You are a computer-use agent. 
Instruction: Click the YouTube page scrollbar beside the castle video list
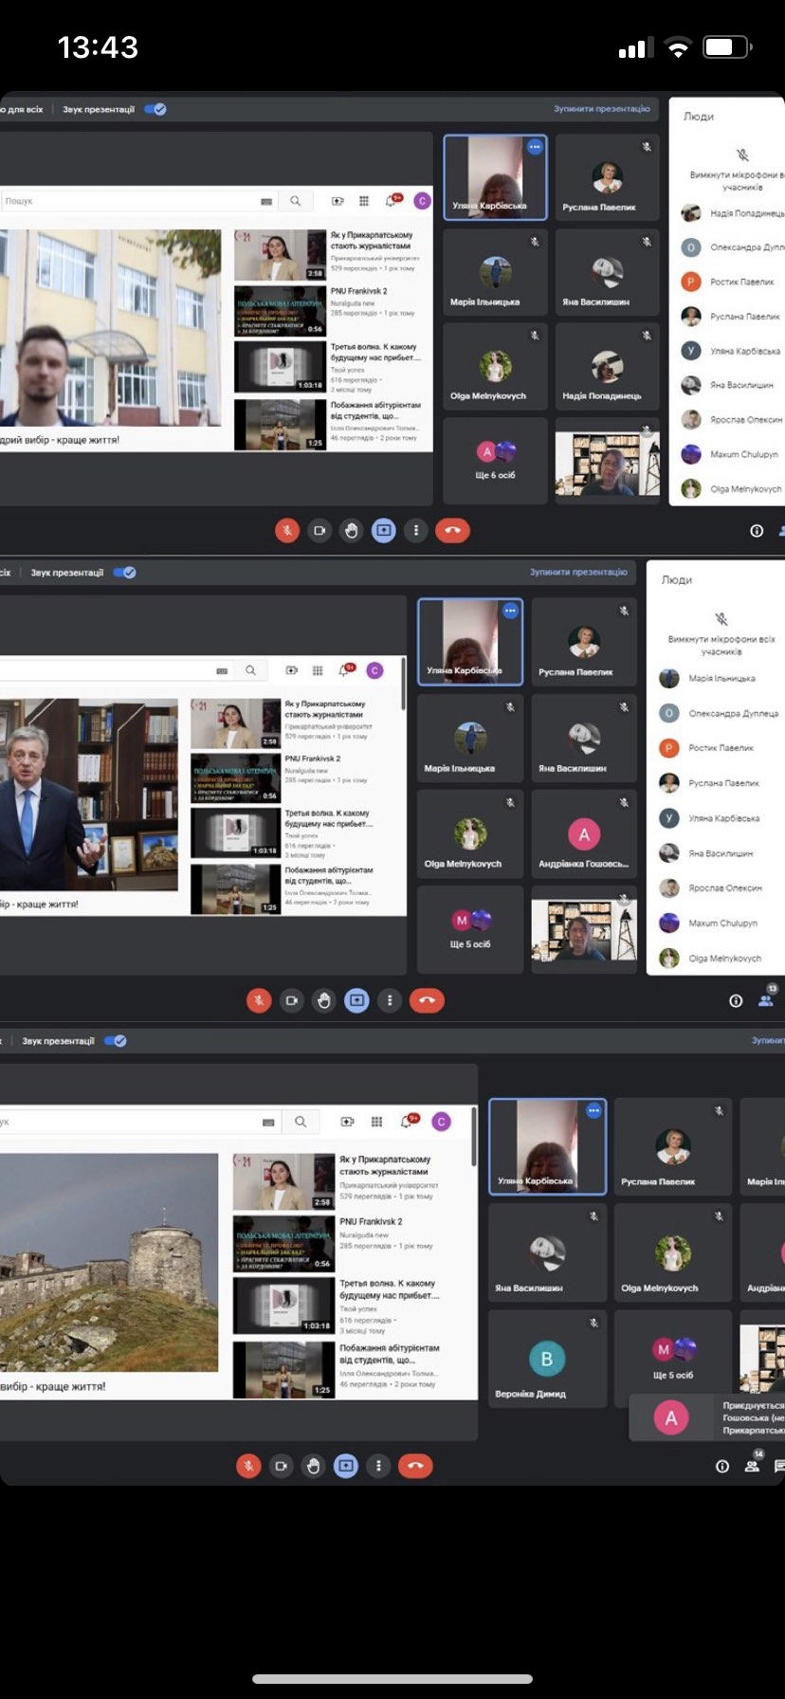point(474,1136)
